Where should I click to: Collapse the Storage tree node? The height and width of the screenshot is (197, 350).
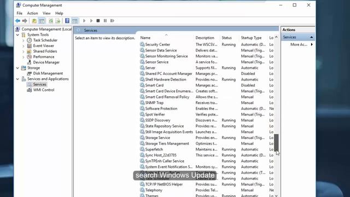coord(17,68)
